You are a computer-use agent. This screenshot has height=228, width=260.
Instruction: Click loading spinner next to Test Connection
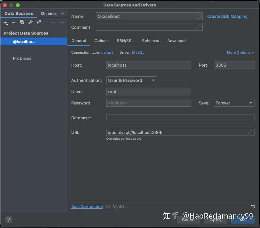point(108,206)
